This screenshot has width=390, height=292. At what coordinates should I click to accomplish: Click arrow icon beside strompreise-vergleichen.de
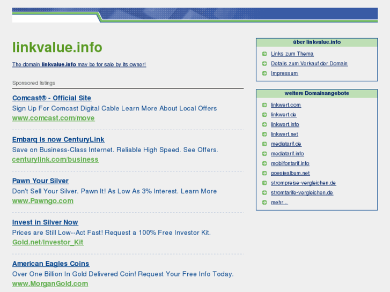pos(264,183)
